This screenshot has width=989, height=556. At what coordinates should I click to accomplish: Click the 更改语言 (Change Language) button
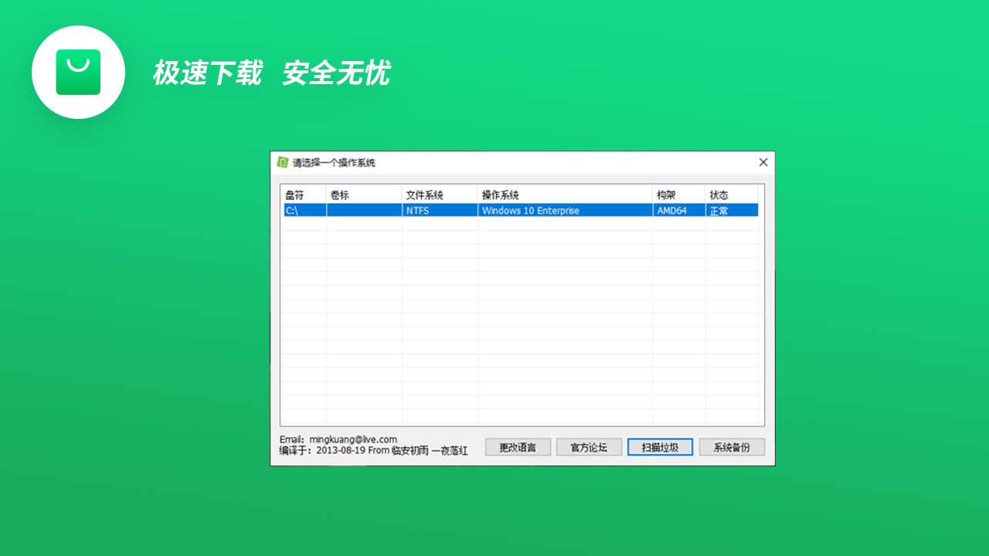click(x=517, y=446)
